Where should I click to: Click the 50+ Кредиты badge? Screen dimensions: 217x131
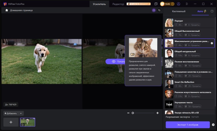pos(193,106)
